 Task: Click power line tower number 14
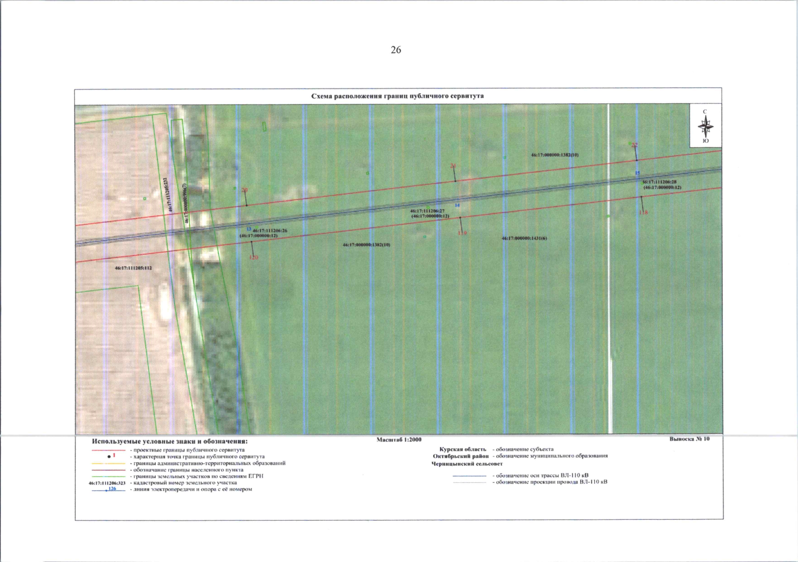(457, 206)
